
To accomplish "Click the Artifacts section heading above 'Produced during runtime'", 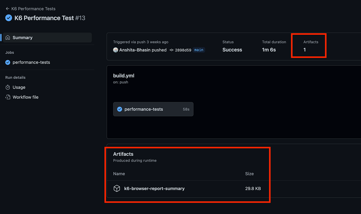I will [123, 154].
